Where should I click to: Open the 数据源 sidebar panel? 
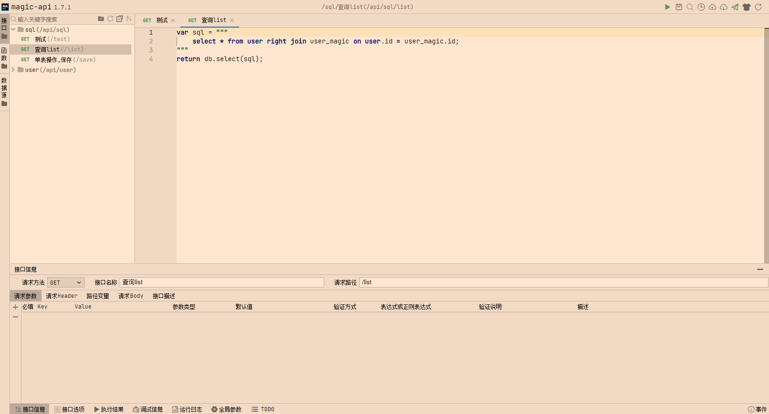pos(4,91)
